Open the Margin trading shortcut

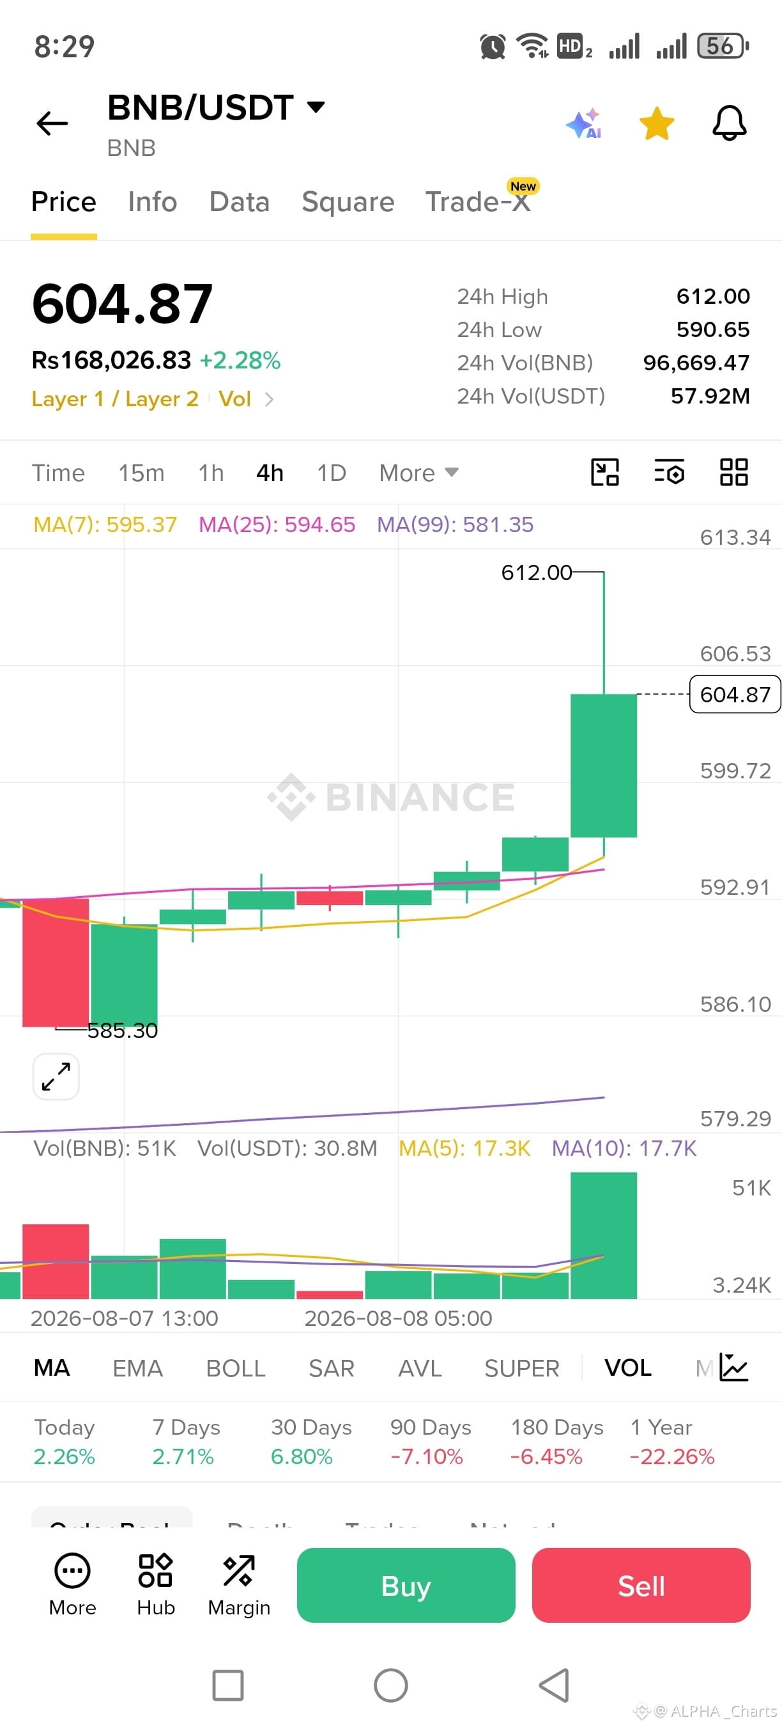click(x=239, y=1585)
